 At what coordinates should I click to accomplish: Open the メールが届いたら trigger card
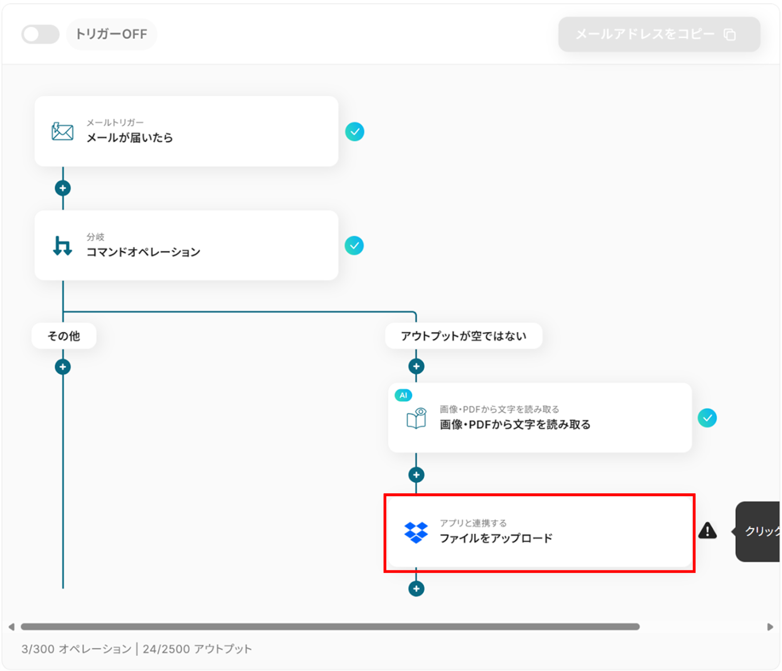coord(186,131)
